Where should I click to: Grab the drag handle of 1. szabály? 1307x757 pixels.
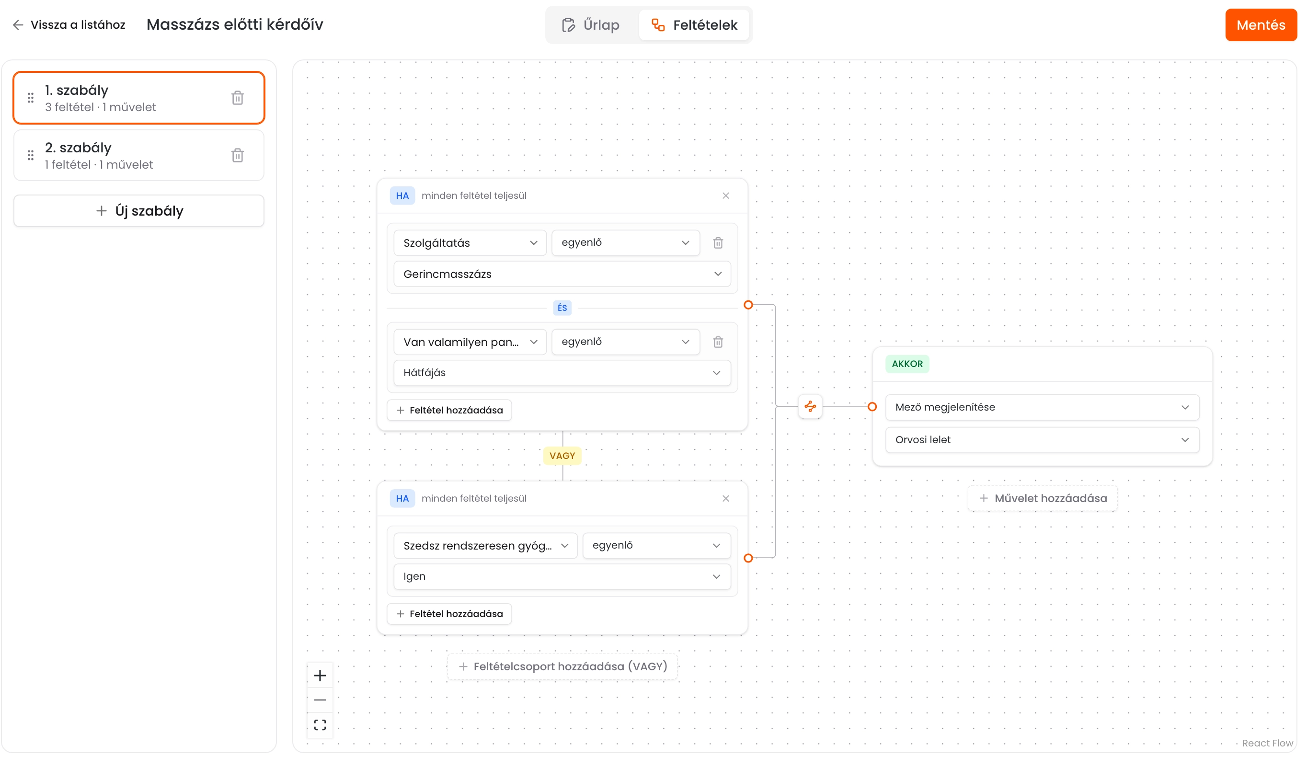[x=31, y=97]
